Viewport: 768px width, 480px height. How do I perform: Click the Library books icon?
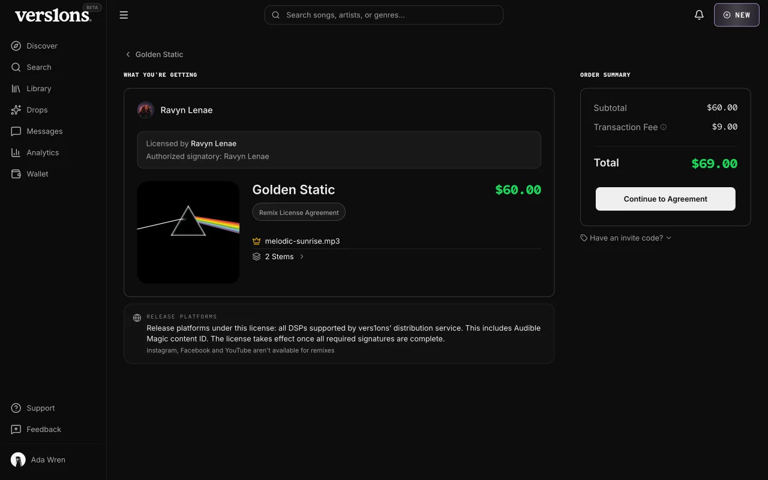(16, 88)
